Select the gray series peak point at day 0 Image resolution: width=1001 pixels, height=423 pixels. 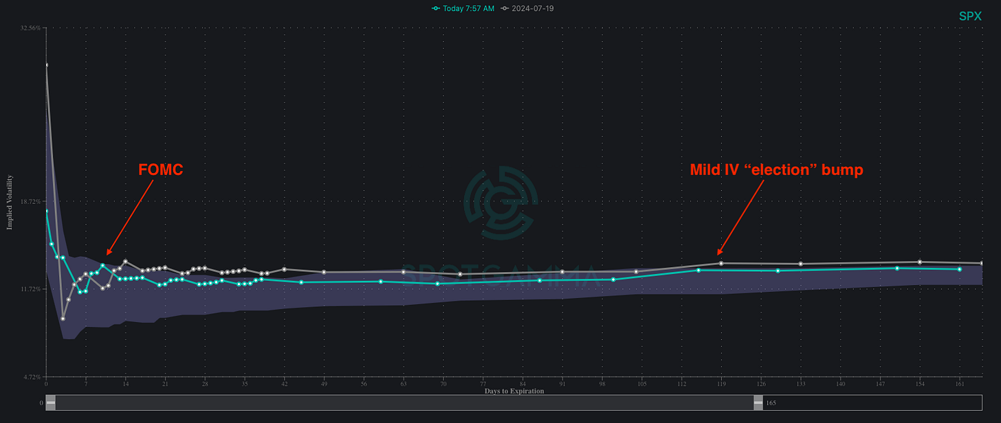(46, 65)
